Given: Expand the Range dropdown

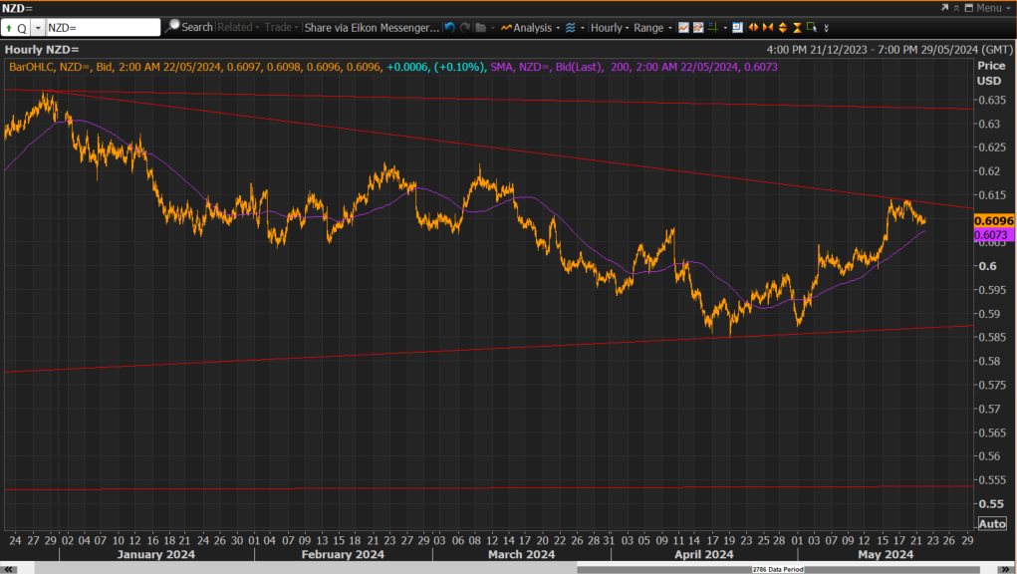Looking at the screenshot, I should [652, 27].
